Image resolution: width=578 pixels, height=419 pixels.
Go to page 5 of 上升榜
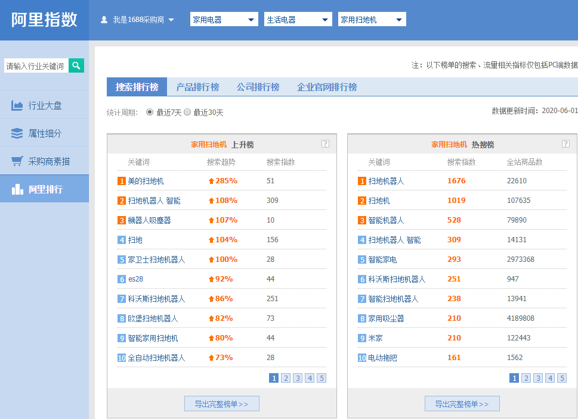click(x=322, y=378)
